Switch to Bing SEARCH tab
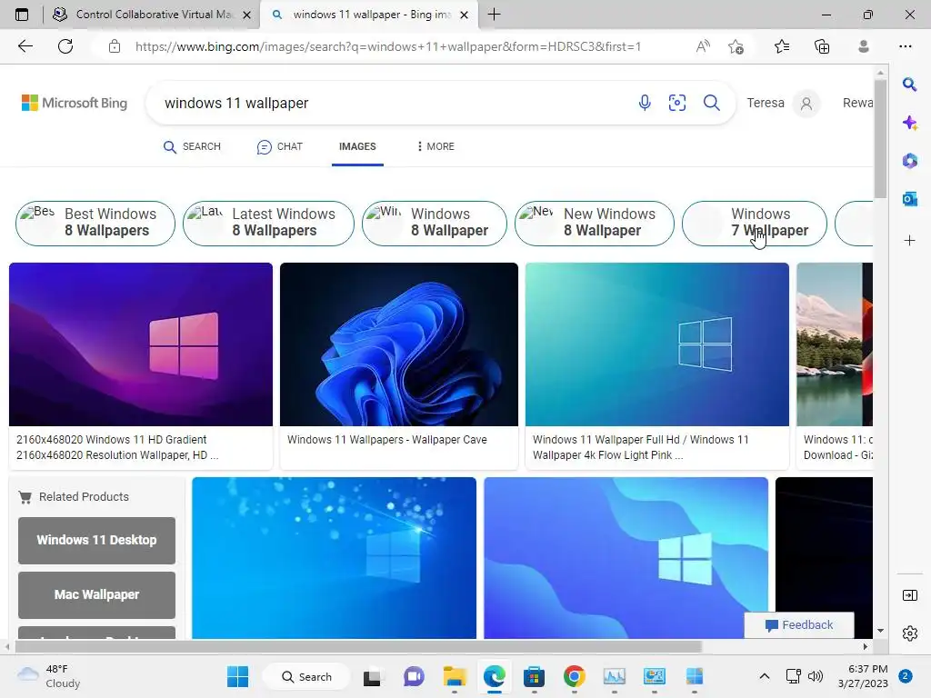Viewport: 931px width, 698px height. coord(192,146)
